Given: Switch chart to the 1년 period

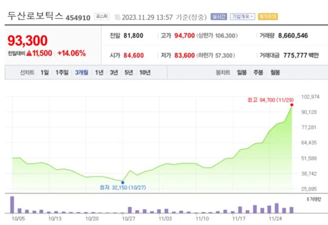Looking at the screenshot, I should tap(99, 73).
